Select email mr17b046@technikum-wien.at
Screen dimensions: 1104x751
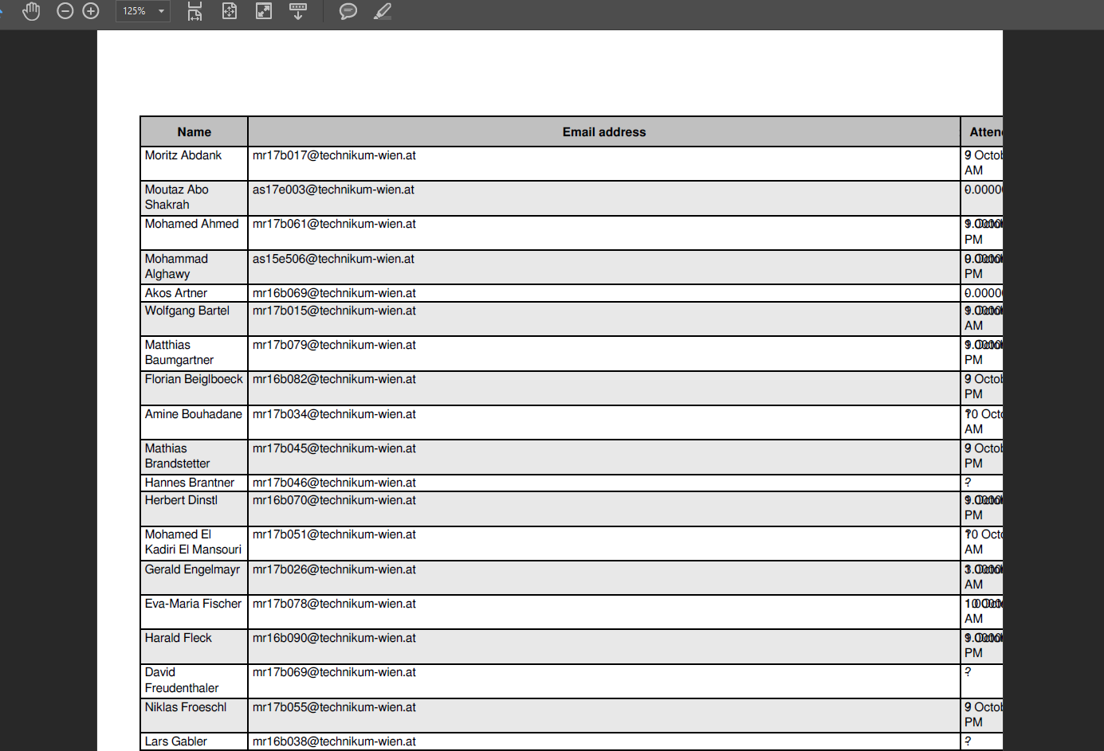pos(334,483)
